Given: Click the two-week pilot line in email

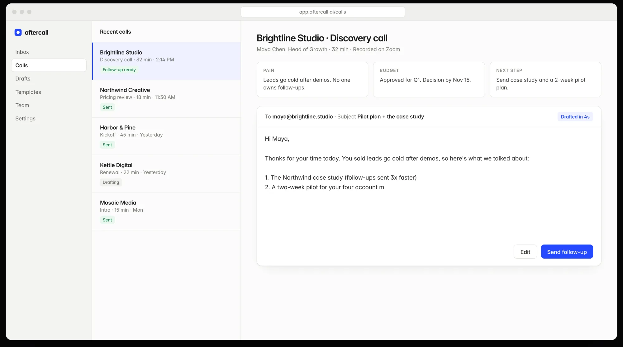Looking at the screenshot, I should coord(325,187).
